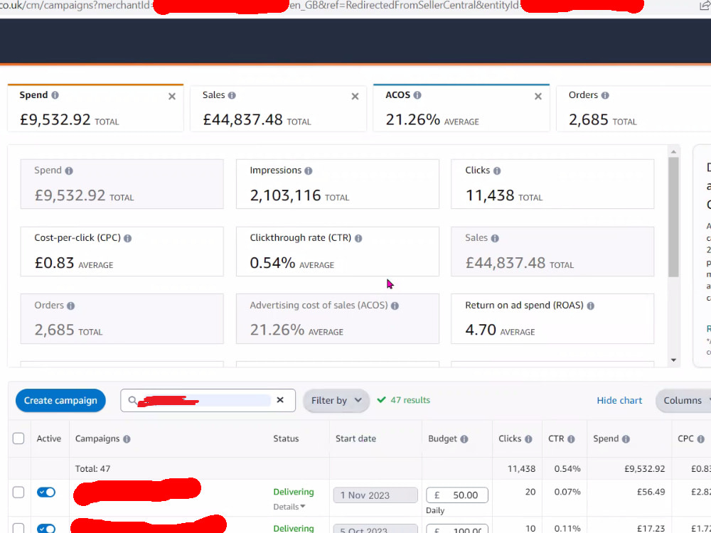Viewport: 711px width, 533px height.
Task: Clear the campaign search field with X
Action: point(280,399)
